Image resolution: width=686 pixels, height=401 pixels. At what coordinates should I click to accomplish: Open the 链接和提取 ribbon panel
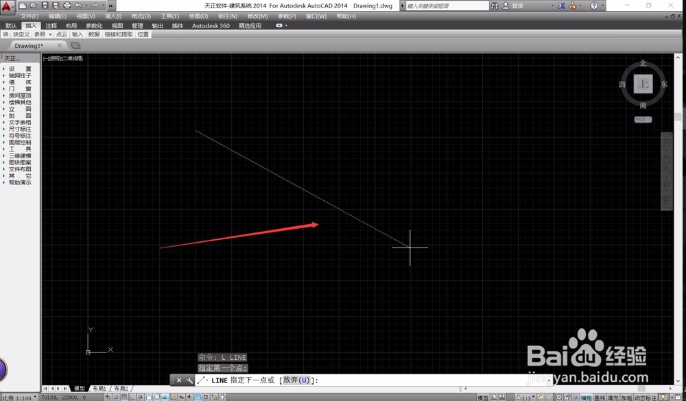119,34
